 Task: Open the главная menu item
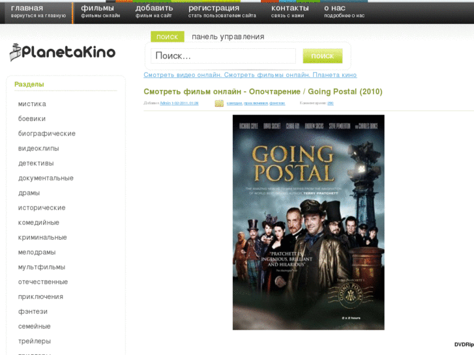click(38, 12)
